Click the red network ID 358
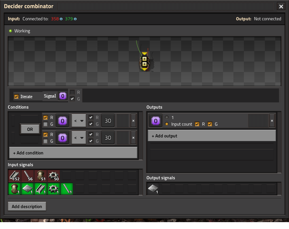This screenshot has height=229, width=289. pyautogui.click(x=55, y=19)
